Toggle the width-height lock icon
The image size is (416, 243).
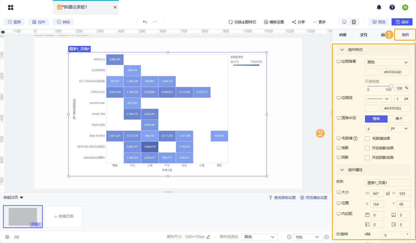coord(388,193)
